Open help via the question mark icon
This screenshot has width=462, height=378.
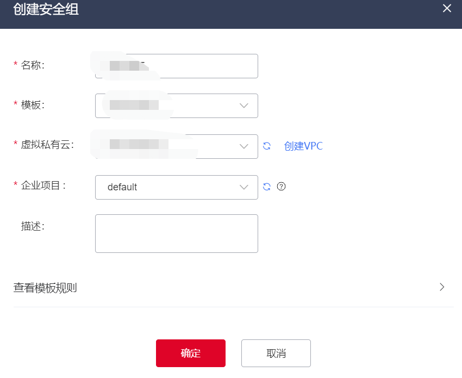pos(281,187)
